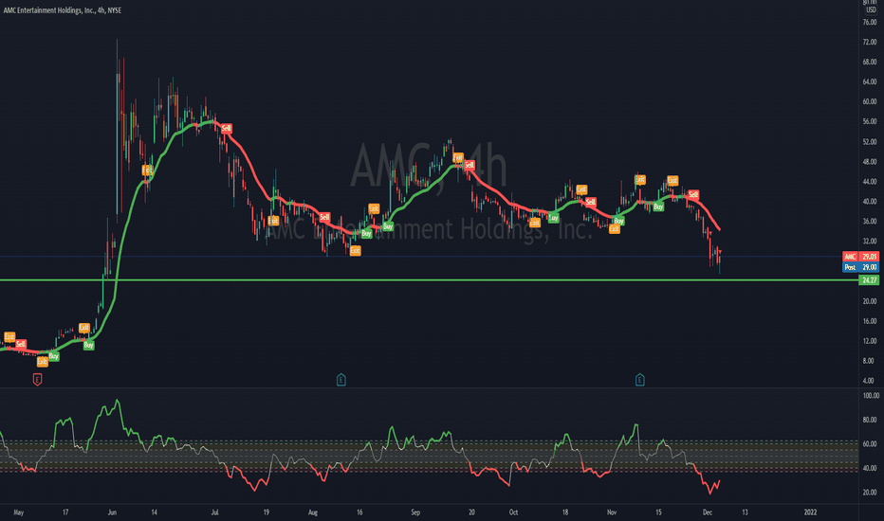Click the 100.00 oscillator axis label
Viewport: 884px width, 521px height.
point(871,395)
